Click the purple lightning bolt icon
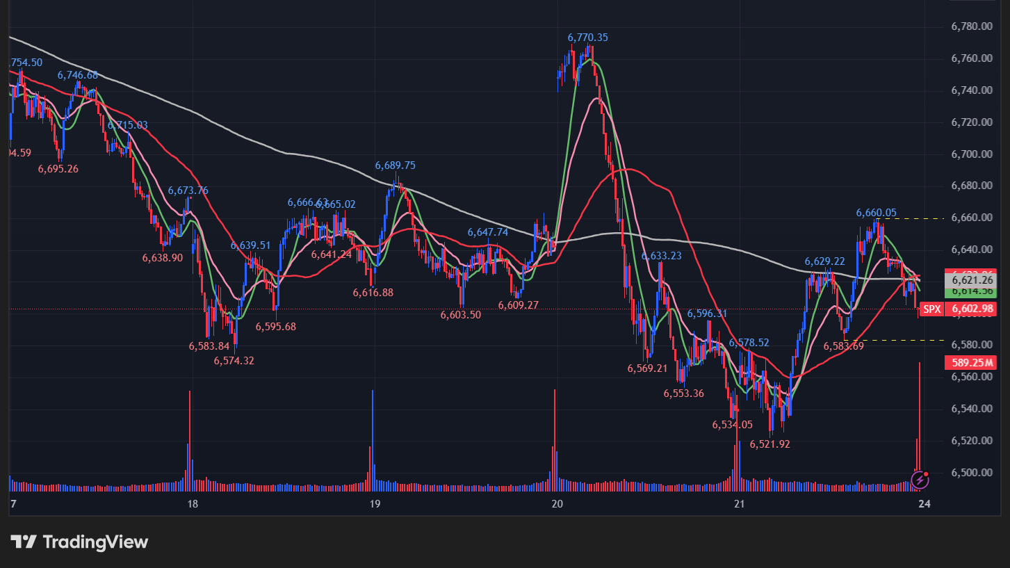The height and width of the screenshot is (568, 1010). point(920,479)
